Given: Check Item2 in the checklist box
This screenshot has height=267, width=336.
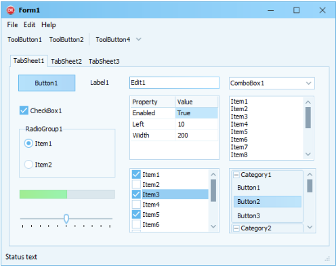Looking at the screenshot, I should tap(136, 184).
